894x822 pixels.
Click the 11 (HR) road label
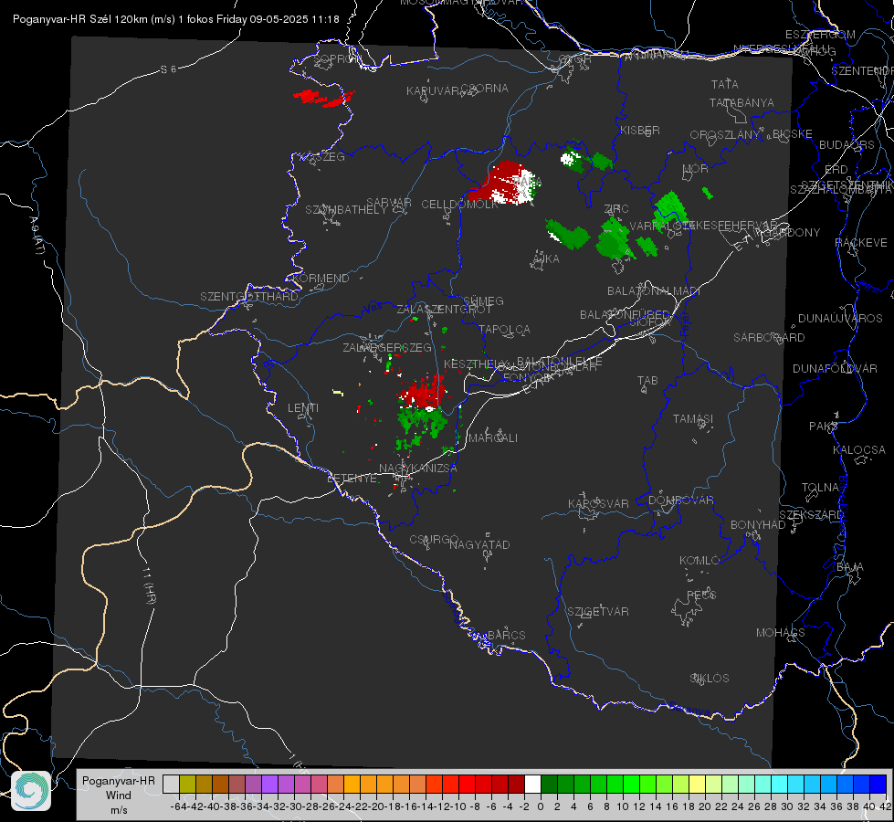click(x=149, y=585)
